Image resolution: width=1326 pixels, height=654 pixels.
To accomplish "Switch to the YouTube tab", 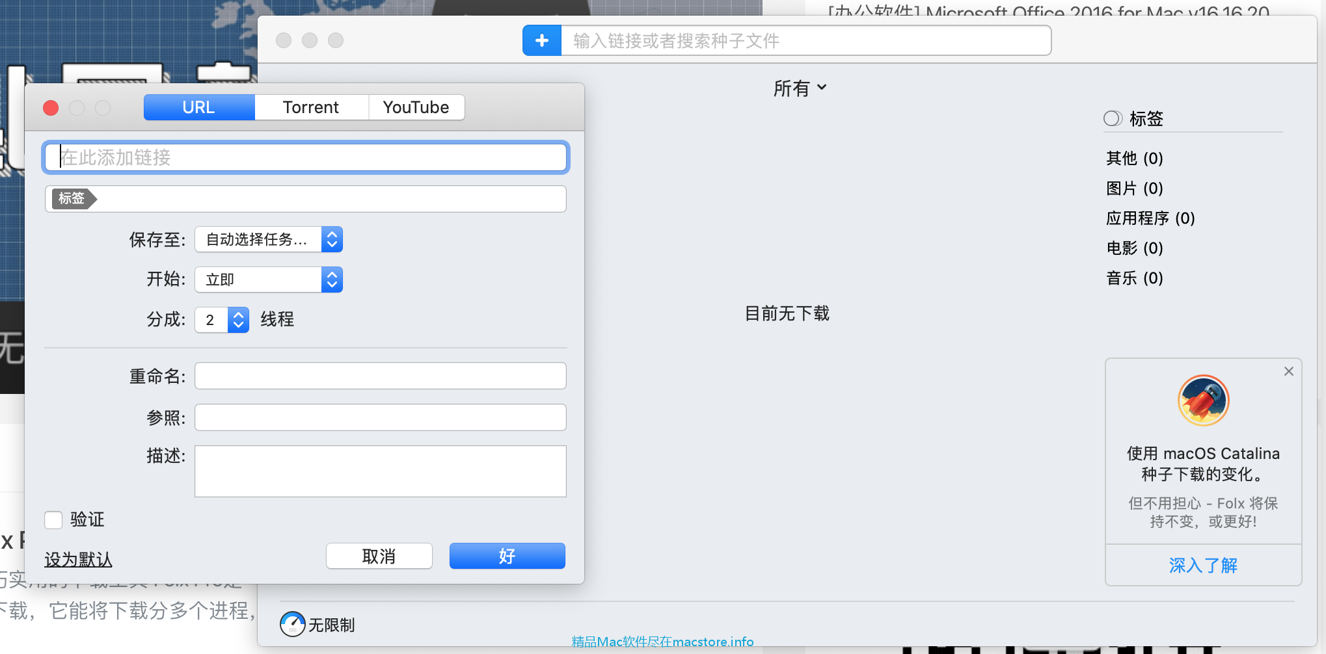I will pos(416,107).
